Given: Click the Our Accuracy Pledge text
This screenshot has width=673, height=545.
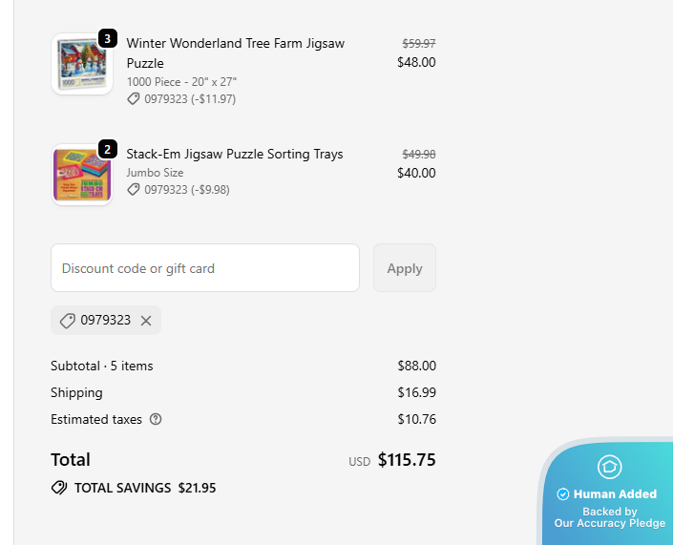Looking at the screenshot, I should click(610, 523).
